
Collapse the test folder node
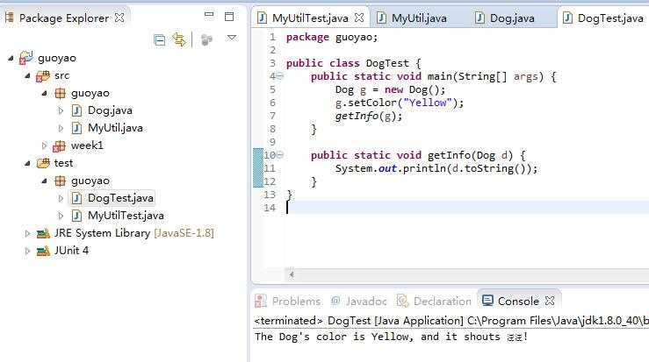pos(28,163)
